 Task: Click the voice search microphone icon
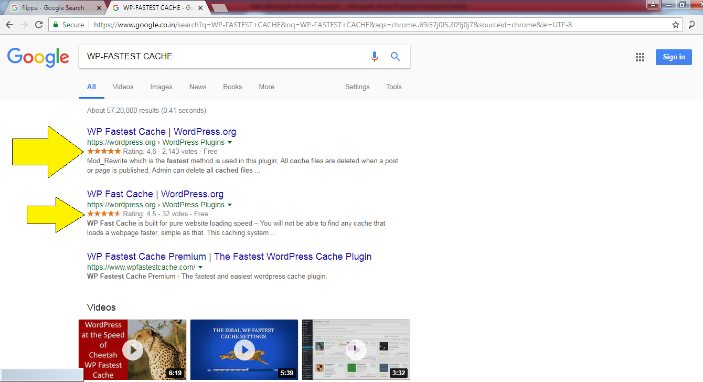[374, 57]
